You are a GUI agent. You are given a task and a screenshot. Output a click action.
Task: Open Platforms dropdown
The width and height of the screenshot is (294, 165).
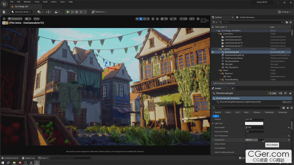99,12
